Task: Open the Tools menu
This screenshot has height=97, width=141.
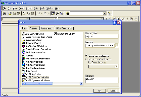Action: (42, 8)
